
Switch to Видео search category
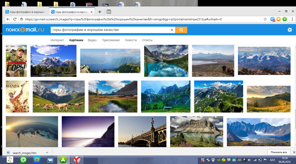point(92,40)
